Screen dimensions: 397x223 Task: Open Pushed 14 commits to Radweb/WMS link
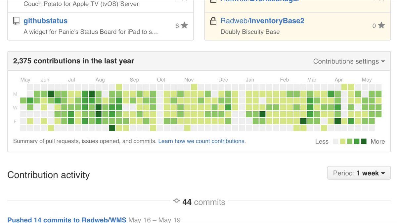point(67,220)
